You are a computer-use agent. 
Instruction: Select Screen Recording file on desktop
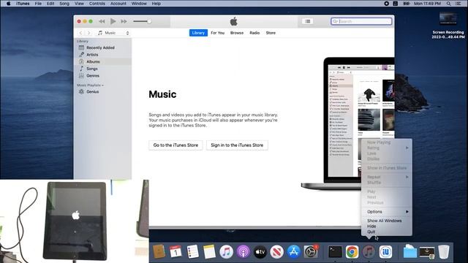point(448,26)
